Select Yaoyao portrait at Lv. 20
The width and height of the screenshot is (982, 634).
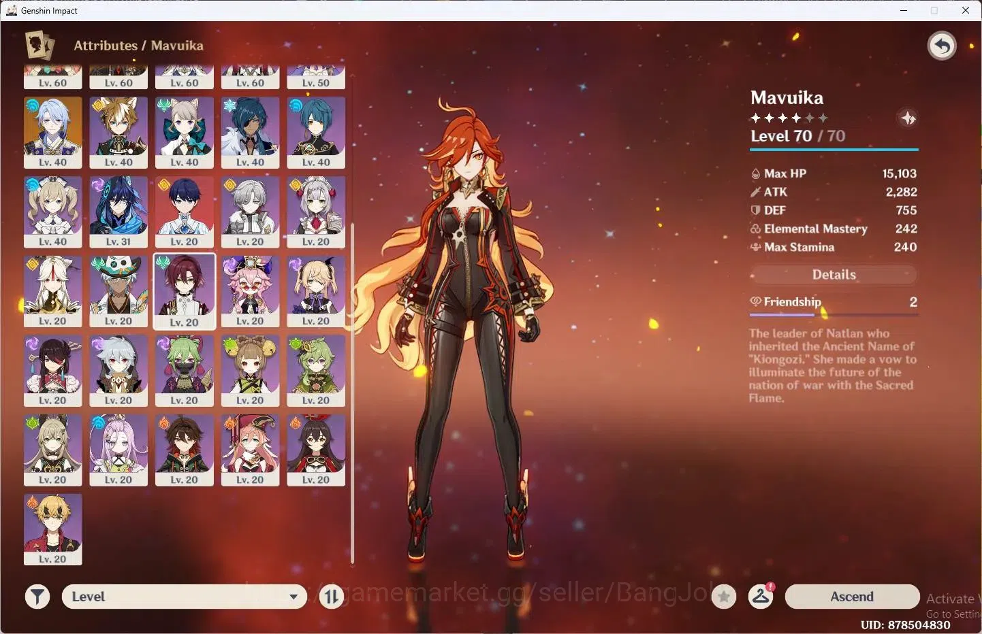pos(250,371)
